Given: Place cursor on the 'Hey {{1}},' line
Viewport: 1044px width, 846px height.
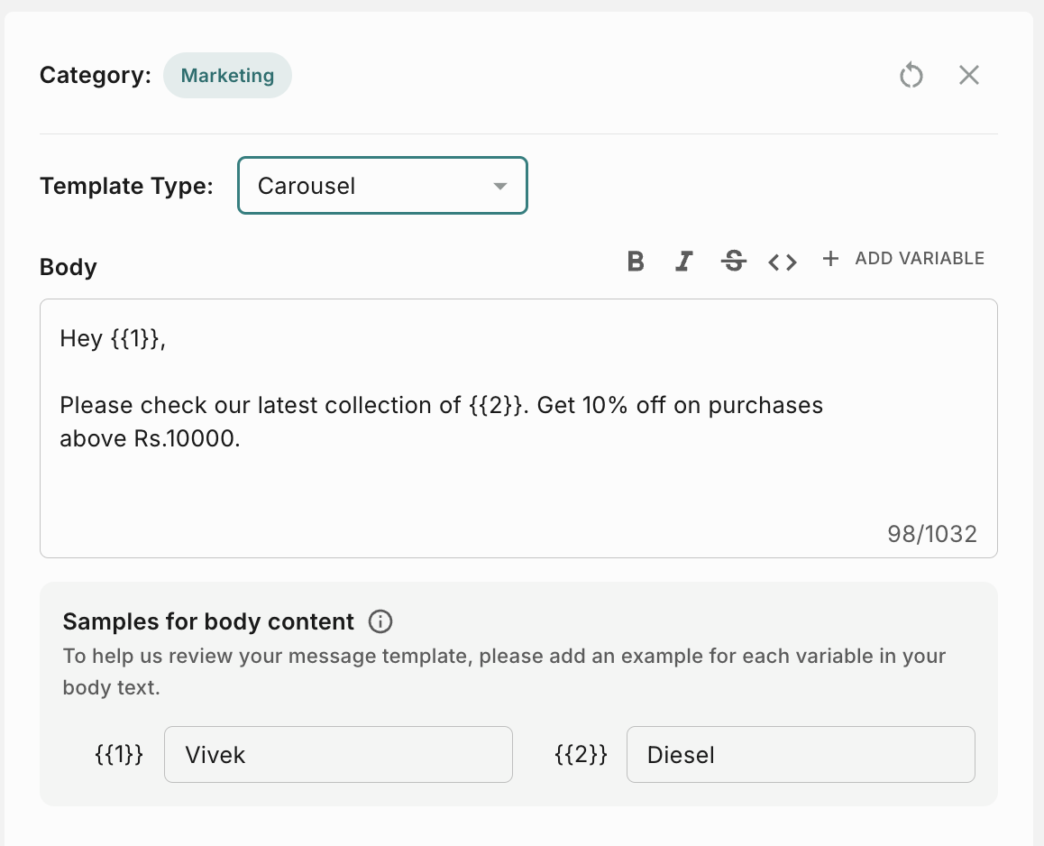Looking at the screenshot, I should 114,339.
